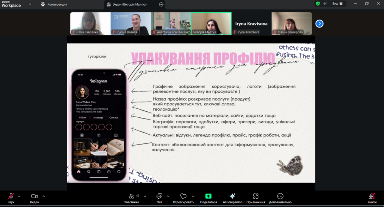Click the green encryption shield icon
Screen dimensions: 384x207
(318, 4)
